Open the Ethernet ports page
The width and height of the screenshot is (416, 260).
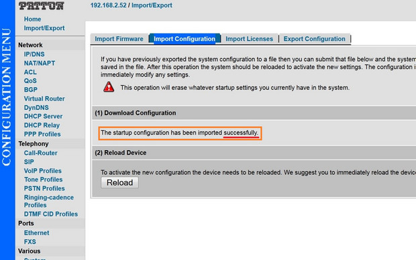[x=37, y=233]
